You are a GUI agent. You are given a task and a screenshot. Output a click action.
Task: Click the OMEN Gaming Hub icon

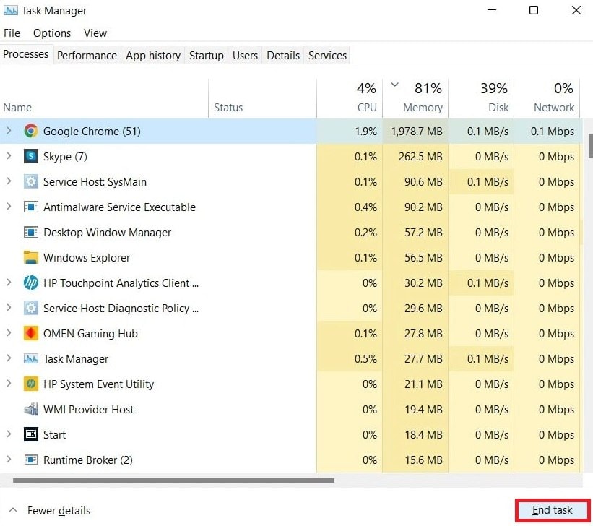pyautogui.click(x=30, y=334)
